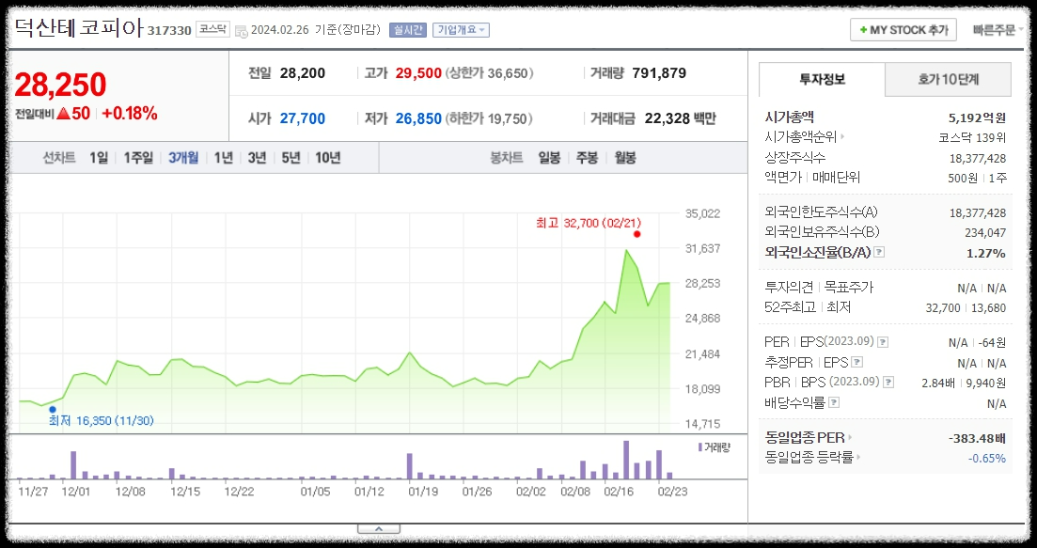
Task: Open help icon beside PER EPS(2023.09)
Action: 882,342
